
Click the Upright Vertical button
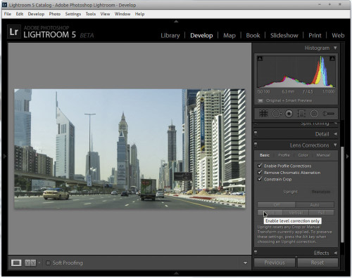click(296, 213)
